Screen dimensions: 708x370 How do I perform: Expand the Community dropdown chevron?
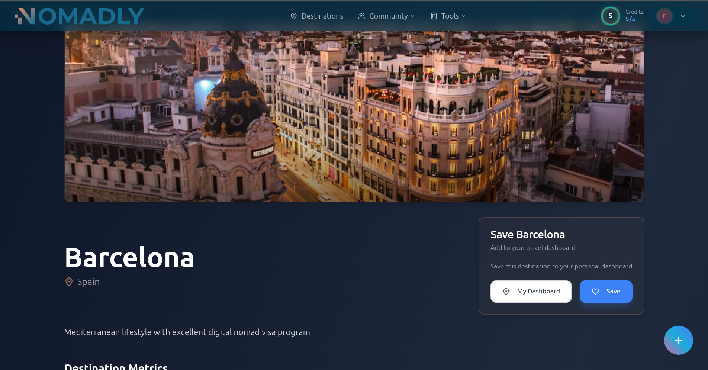(412, 16)
